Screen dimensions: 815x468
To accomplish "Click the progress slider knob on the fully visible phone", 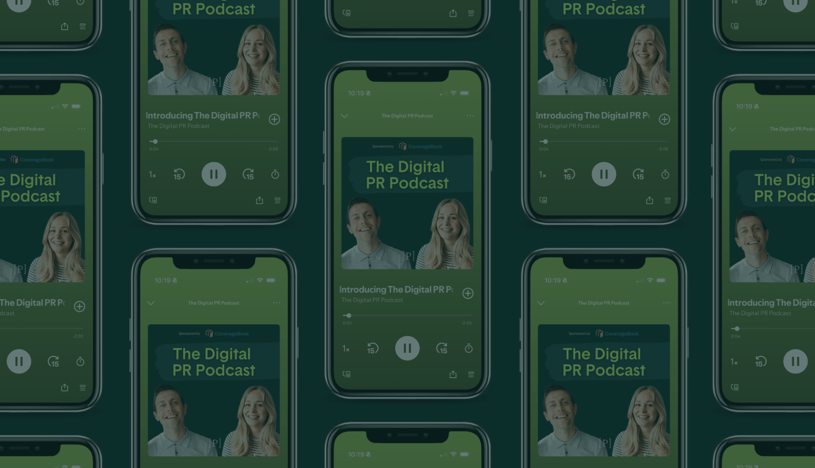I will click(x=349, y=315).
